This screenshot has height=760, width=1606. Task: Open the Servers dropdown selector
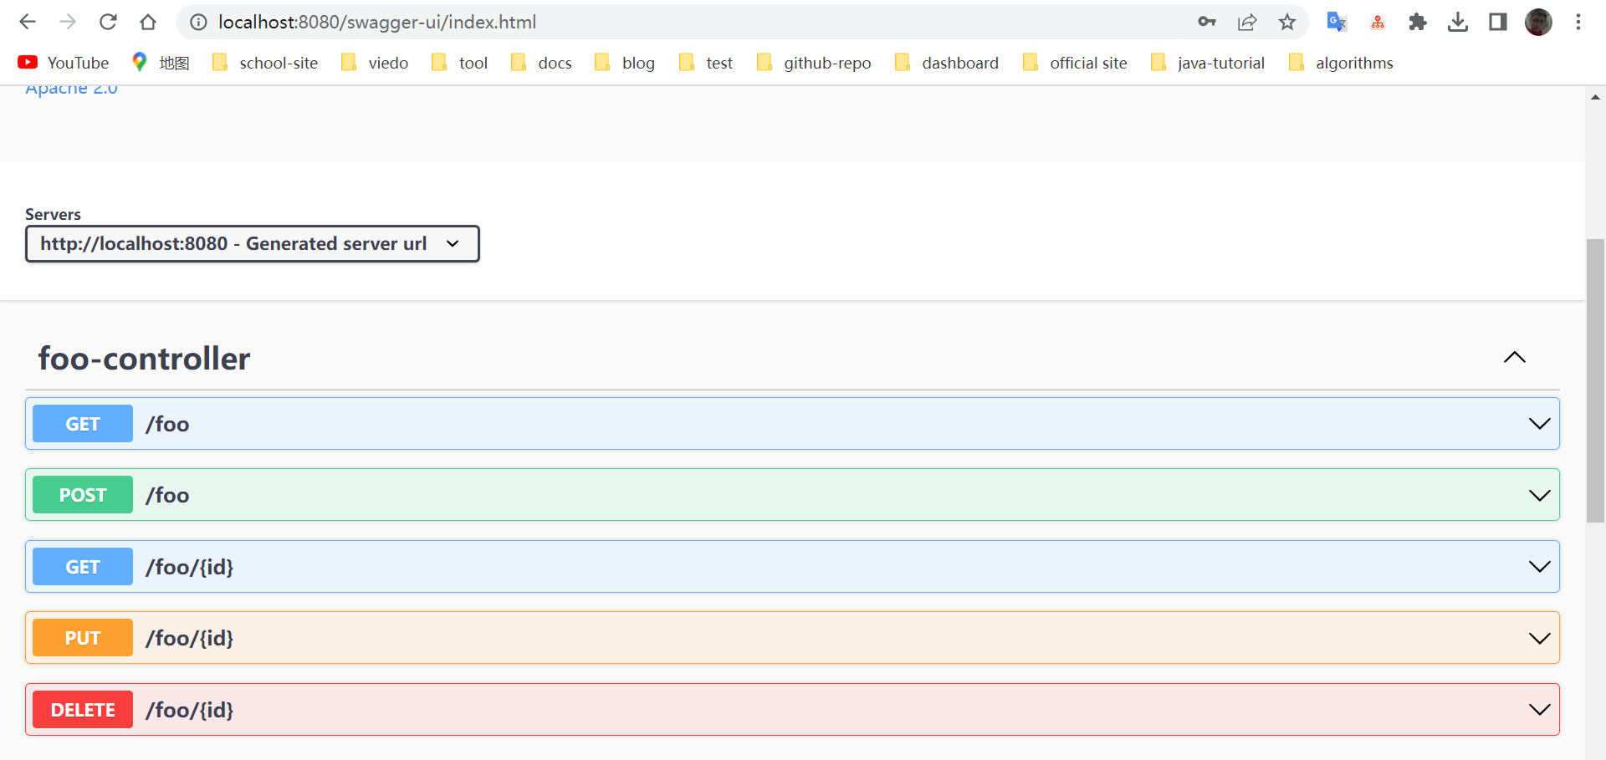[x=253, y=243]
